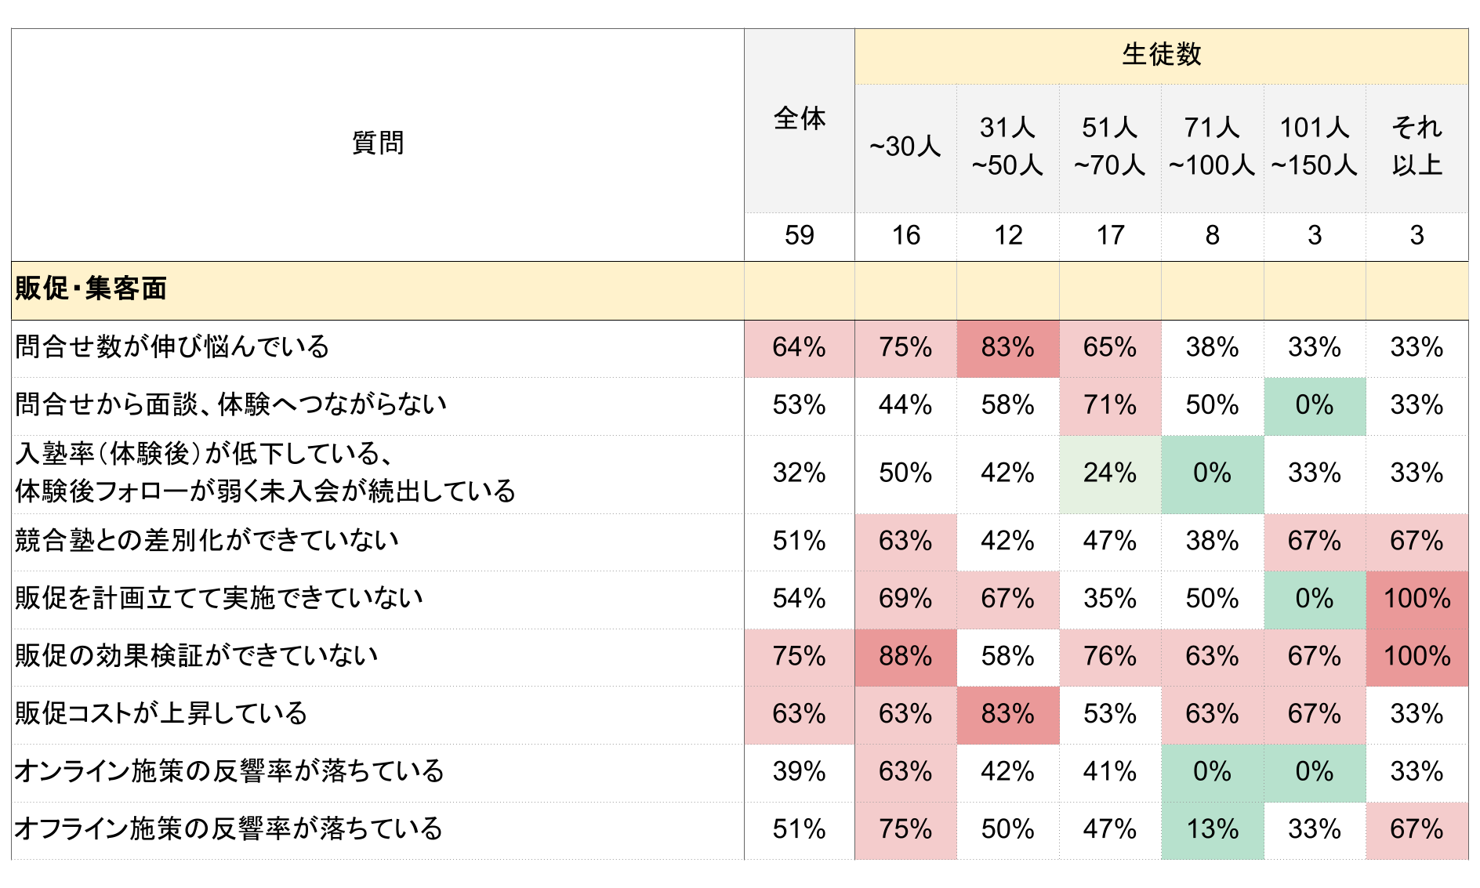Viewport: 1480px width, 888px height.
Task: Select the 全体 64% cell
Action: coord(799,347)
